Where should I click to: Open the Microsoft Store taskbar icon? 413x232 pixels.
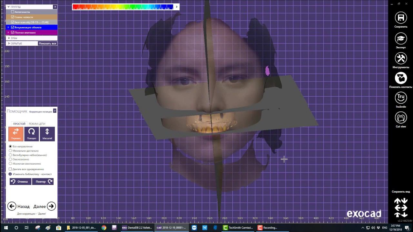click(58, 227)
